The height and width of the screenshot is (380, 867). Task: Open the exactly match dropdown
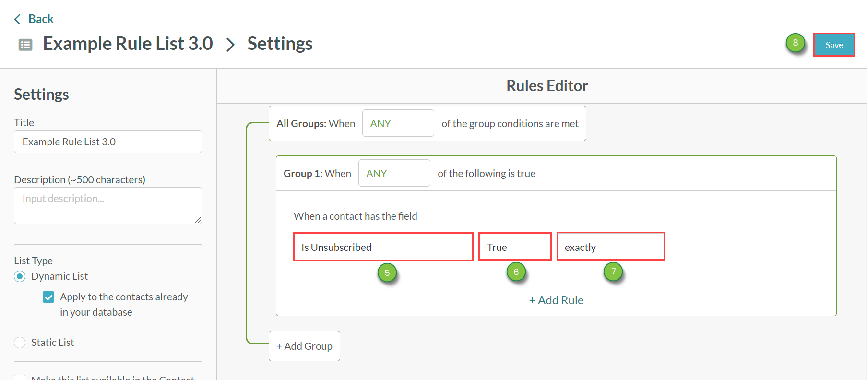tap(611, 246)
